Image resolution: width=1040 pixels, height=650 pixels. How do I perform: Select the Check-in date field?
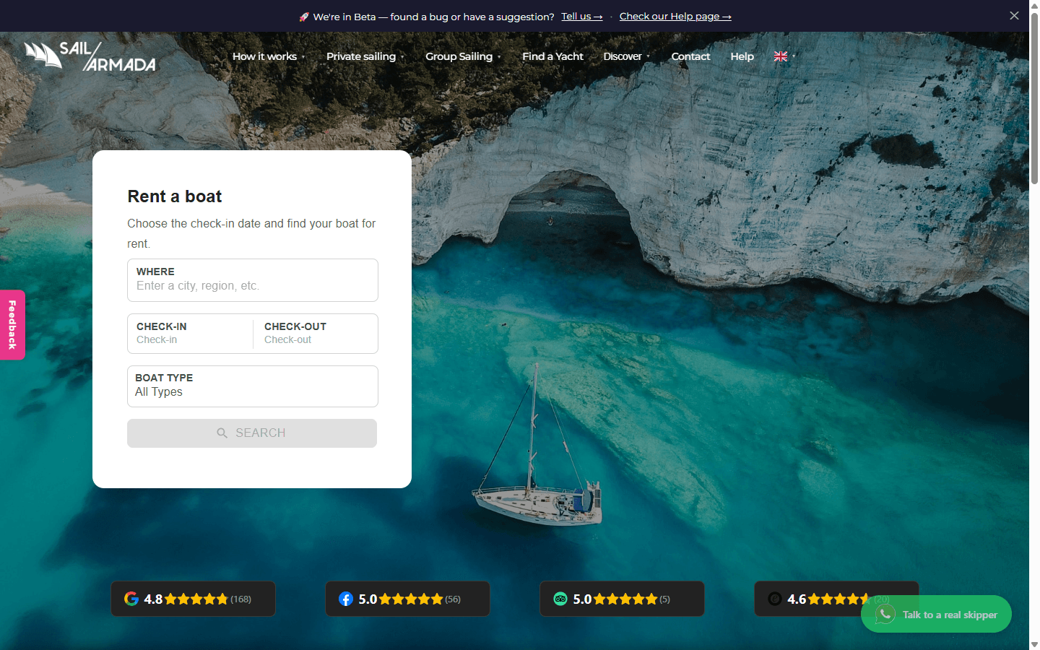click(x=190, y=334)
